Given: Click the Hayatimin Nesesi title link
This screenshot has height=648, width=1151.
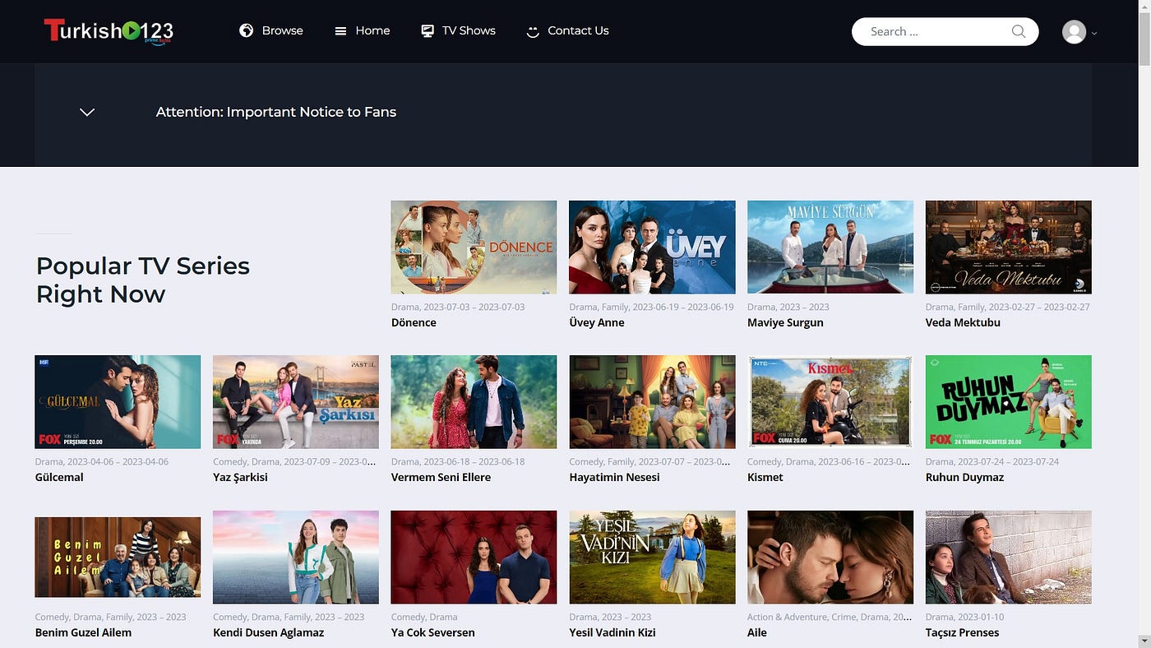Looking at the screenshot, I should tap(614, 477).
